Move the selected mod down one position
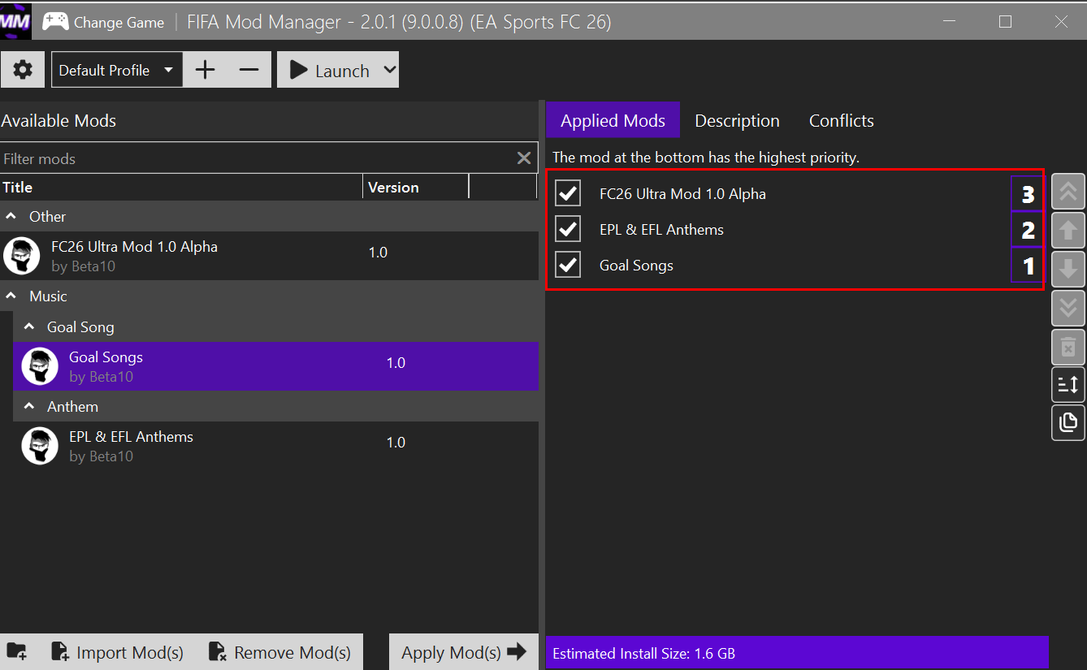Screen dimensions: 1087x670 tap(1068, 268)
